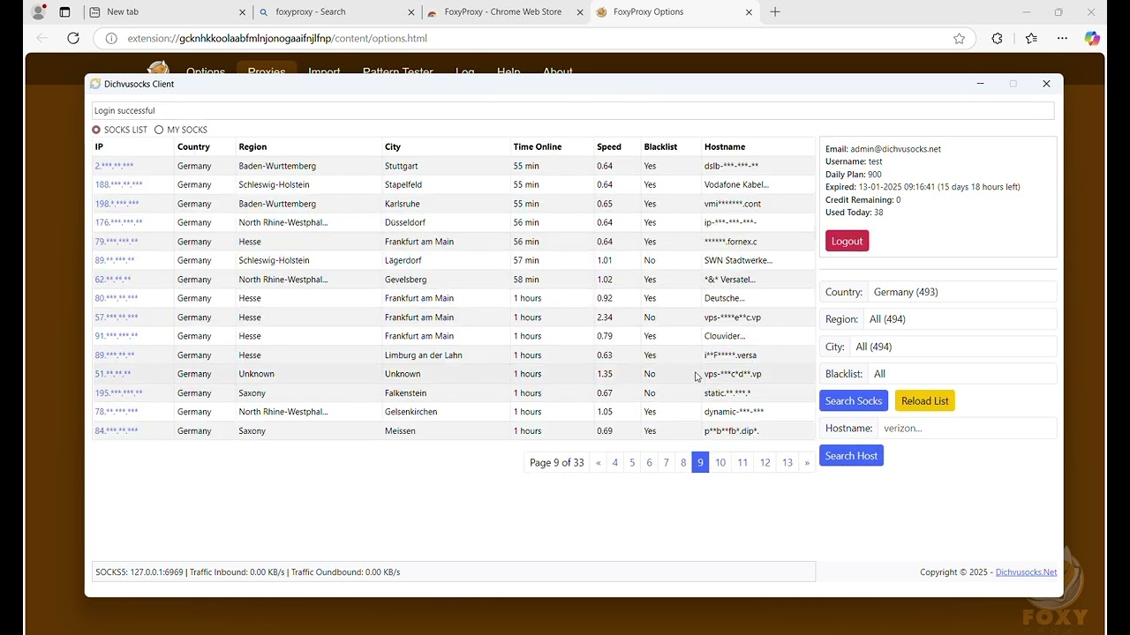Click the Hostname search input field
This screenshot has height=635, width=1130.
coord(967,429)
